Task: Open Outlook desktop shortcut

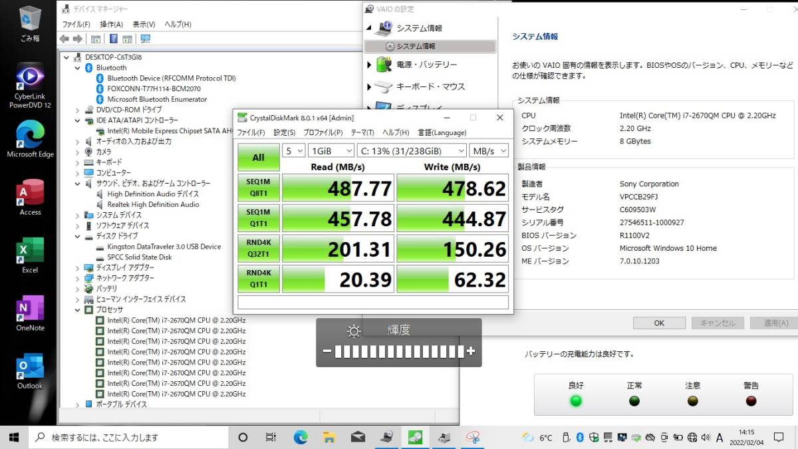Action: [30, 371]
